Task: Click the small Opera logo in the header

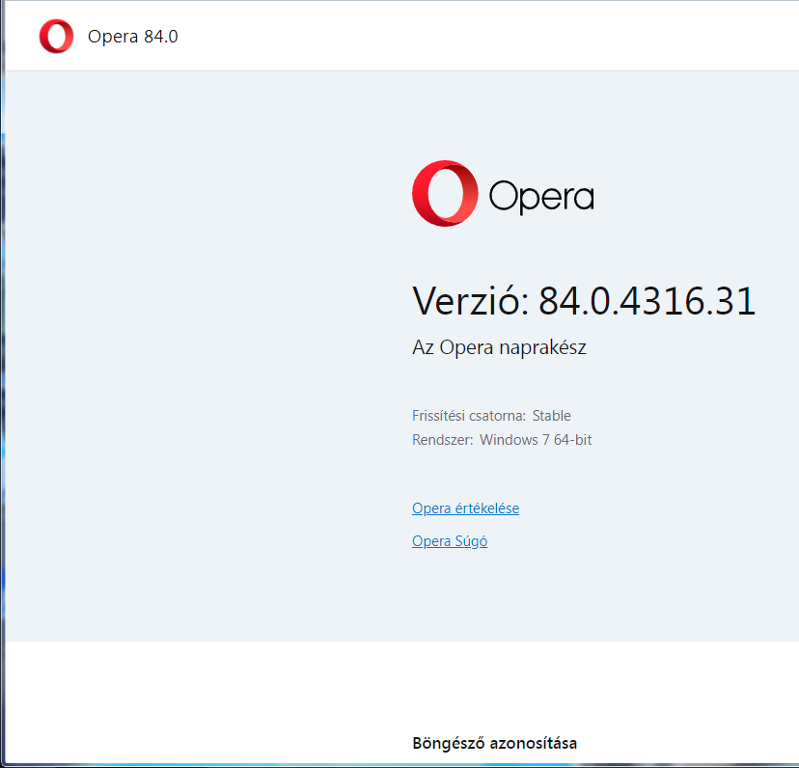Action: coord(56,37)
